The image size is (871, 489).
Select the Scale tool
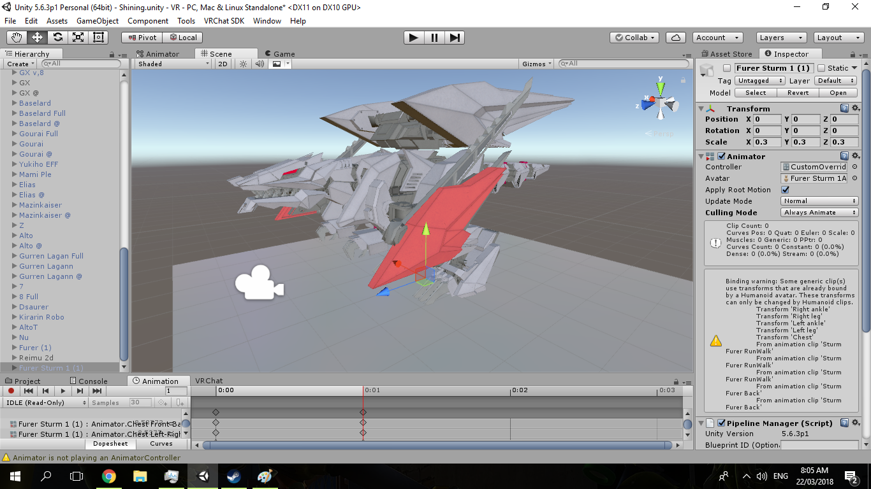78,38
